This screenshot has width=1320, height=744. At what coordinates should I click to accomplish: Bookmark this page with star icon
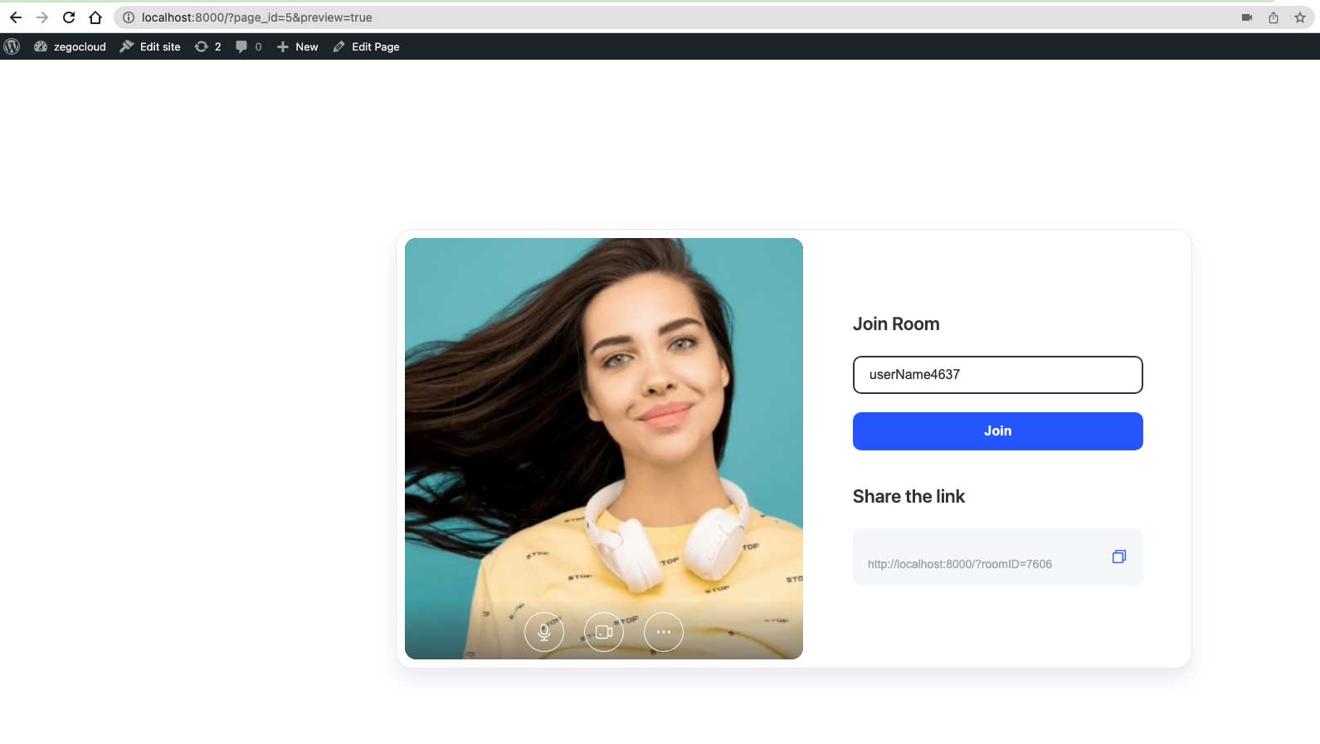point(1300,17)
